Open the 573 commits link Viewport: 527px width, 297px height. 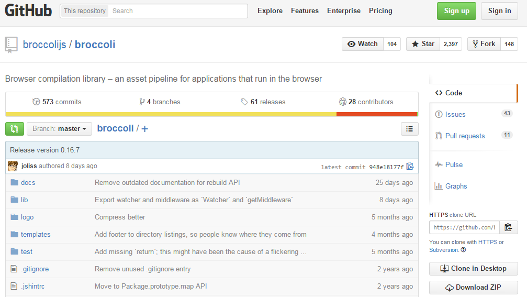[57, 102]
